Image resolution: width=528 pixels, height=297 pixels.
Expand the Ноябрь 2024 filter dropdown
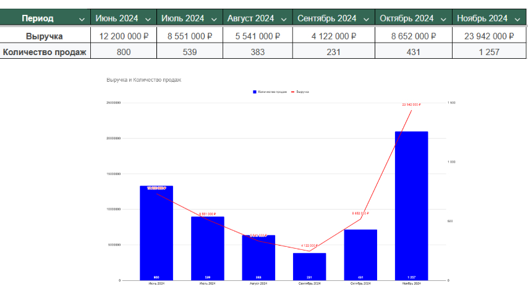pos(517,20)
